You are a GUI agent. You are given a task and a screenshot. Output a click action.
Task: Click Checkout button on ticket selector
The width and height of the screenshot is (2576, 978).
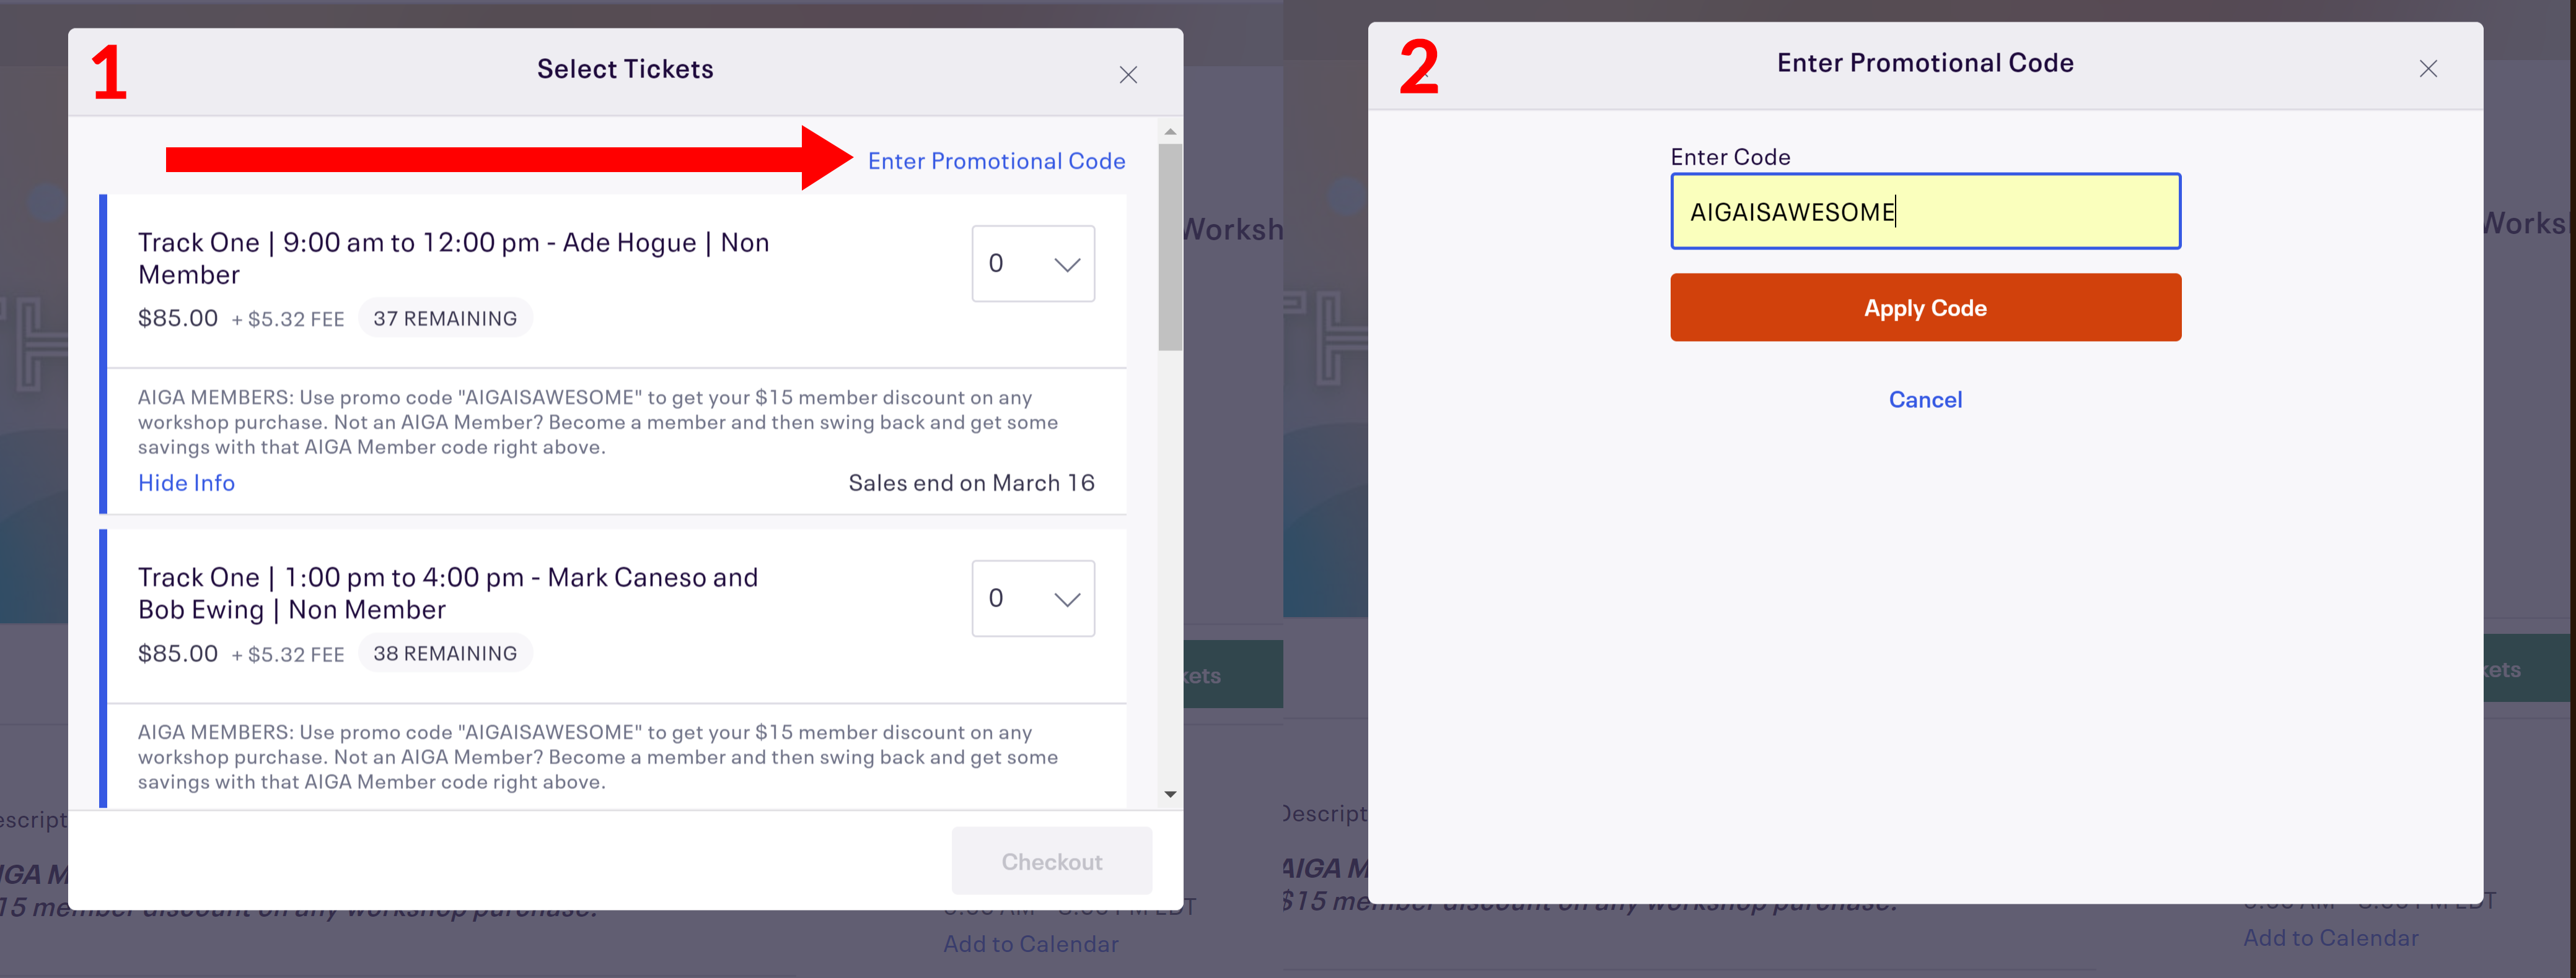click(1052, 860)
